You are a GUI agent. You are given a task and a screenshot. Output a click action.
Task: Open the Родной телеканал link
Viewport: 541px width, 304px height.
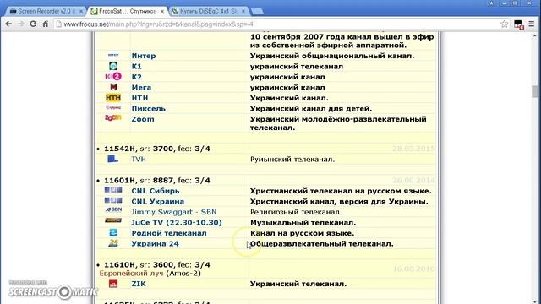169,233
